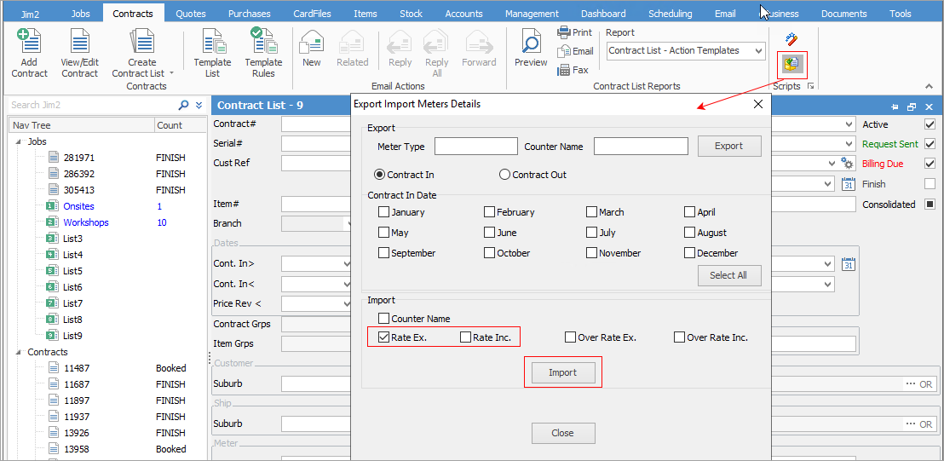Image resolution: width=944 pixels, height=461 pixels.
Task: Click the Select All button
Action: (x=728, y=275)
